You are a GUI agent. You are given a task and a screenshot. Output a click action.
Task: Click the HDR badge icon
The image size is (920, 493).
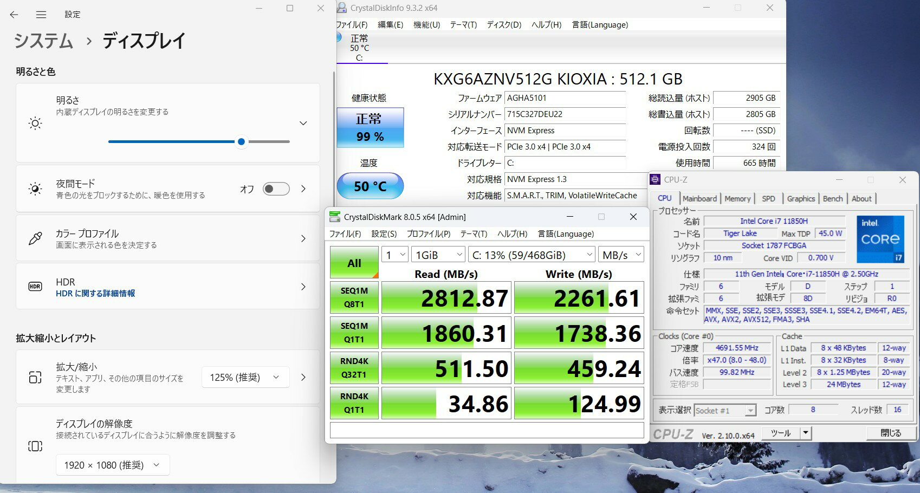coord(35,287)
